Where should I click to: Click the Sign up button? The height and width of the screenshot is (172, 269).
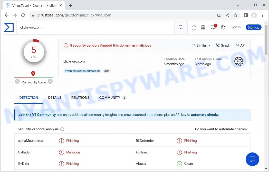253,27
